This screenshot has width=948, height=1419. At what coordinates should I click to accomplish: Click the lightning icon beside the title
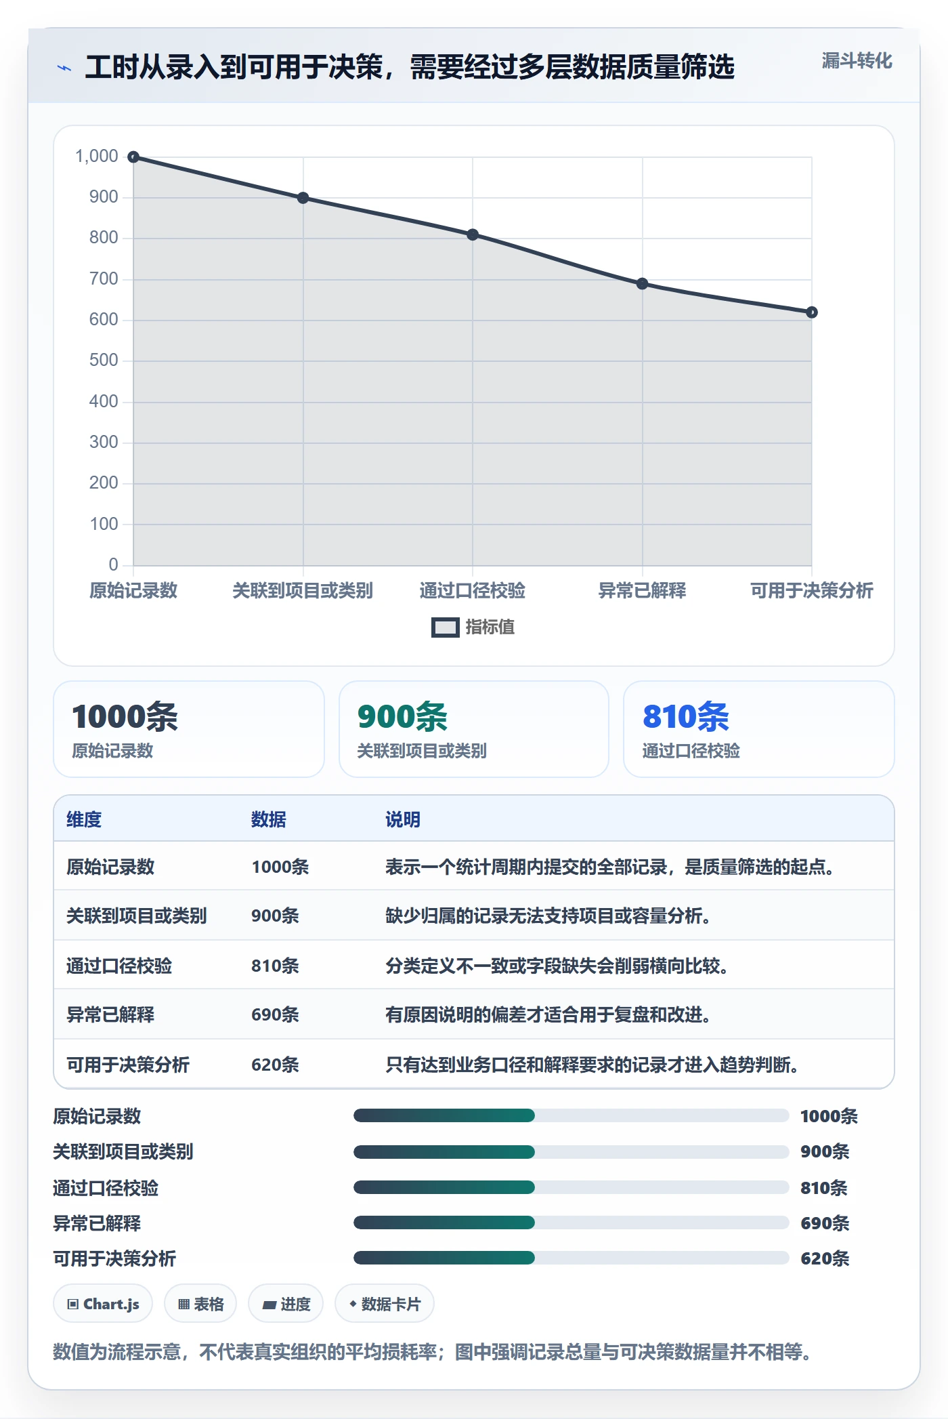64,68
